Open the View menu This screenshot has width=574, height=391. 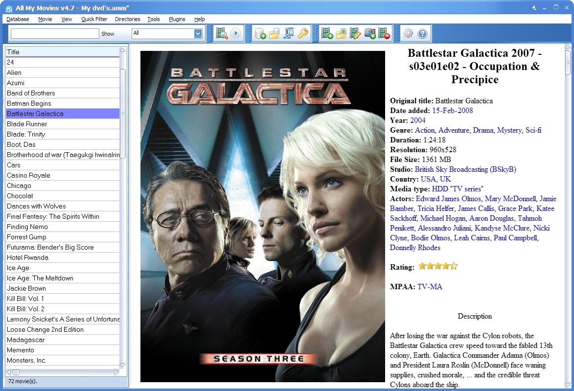click(67, 19)
